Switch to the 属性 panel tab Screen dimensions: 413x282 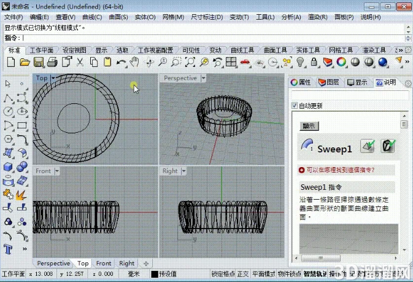point(301,82)
